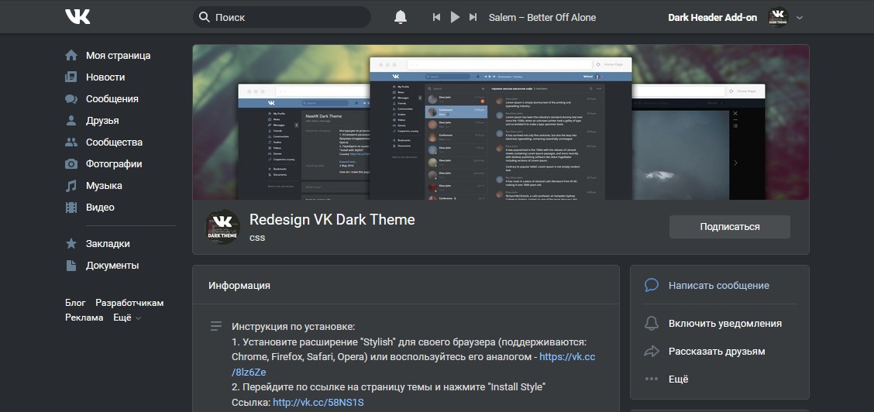Click the film icon beside Видео
874x412 pixels.
pos(71,208)
